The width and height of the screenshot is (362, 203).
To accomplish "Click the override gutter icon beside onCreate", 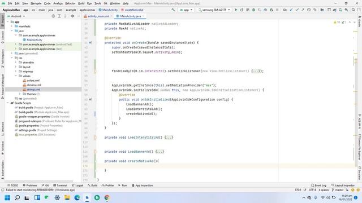I will tap(90, 43).
